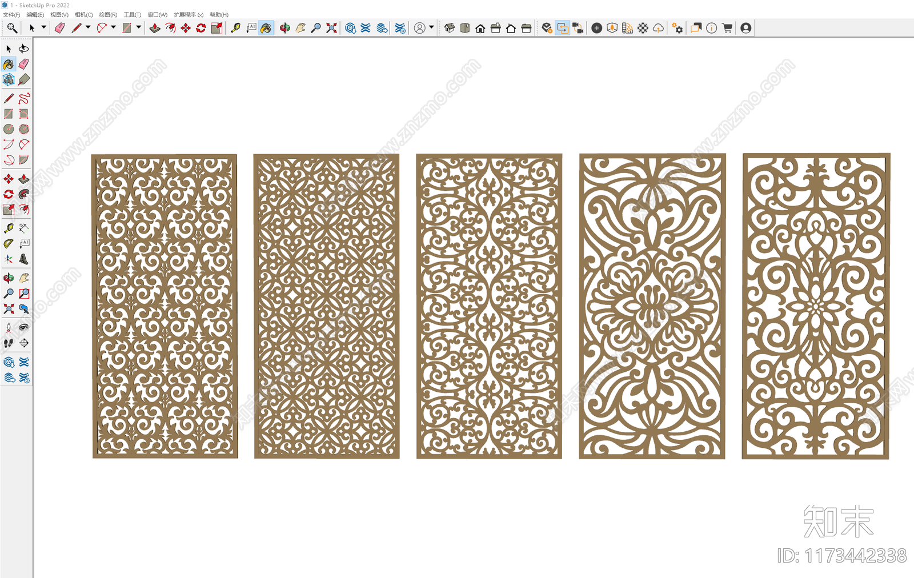Toggle the highlighted orange swap-arrows button
Viewport: 914px width, 578px height.
(x=563, y=28)
